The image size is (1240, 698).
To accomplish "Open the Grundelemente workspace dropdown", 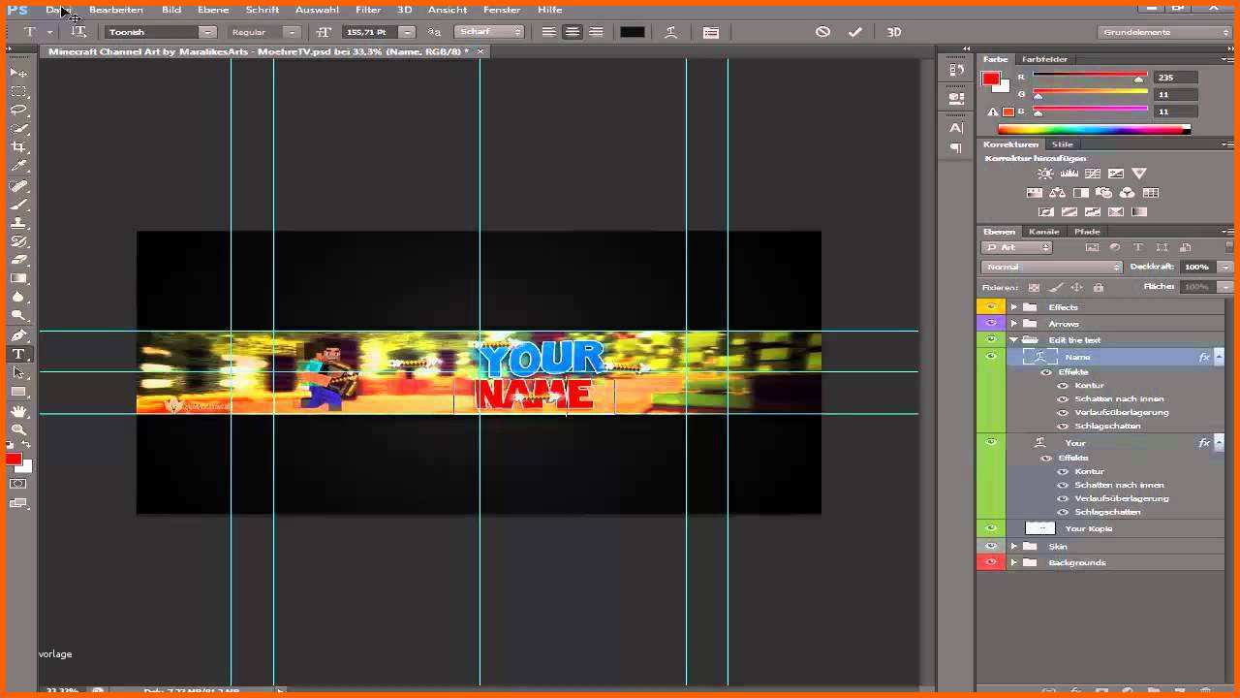I will click(x=1165, y=32).
